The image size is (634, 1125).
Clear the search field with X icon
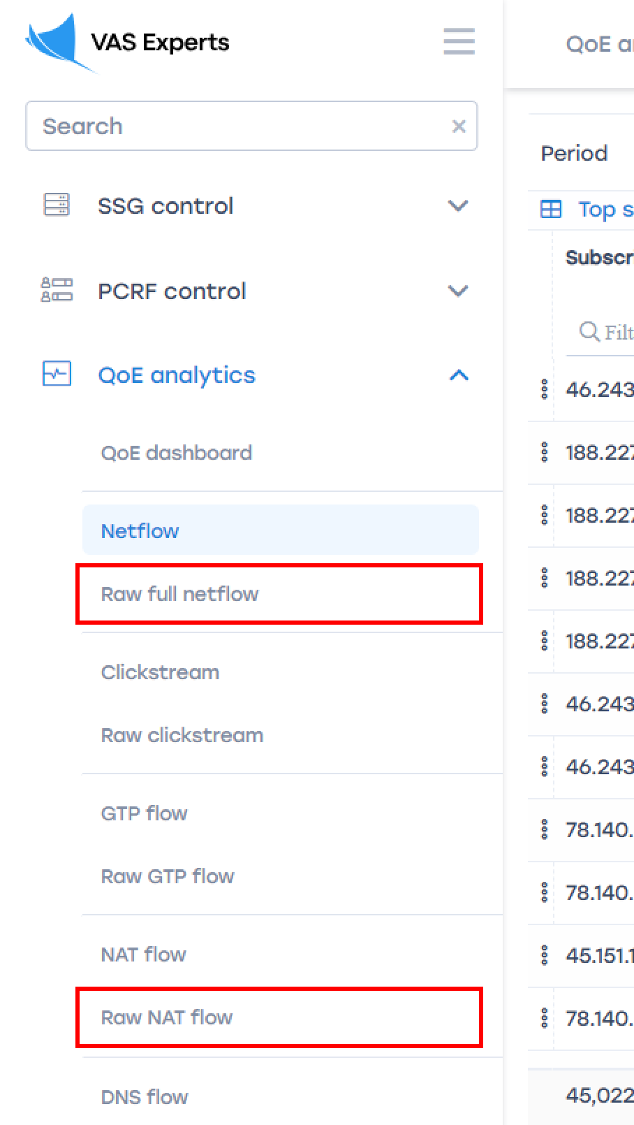tap(459, 126)
